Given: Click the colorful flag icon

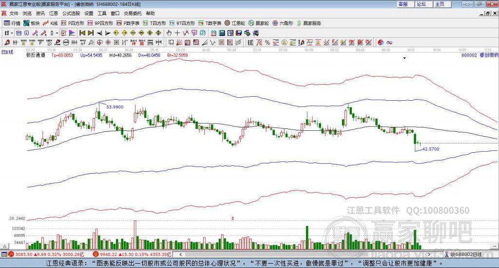Looking at the screenshot, I should pyautogui.click(x=72, y=33).
